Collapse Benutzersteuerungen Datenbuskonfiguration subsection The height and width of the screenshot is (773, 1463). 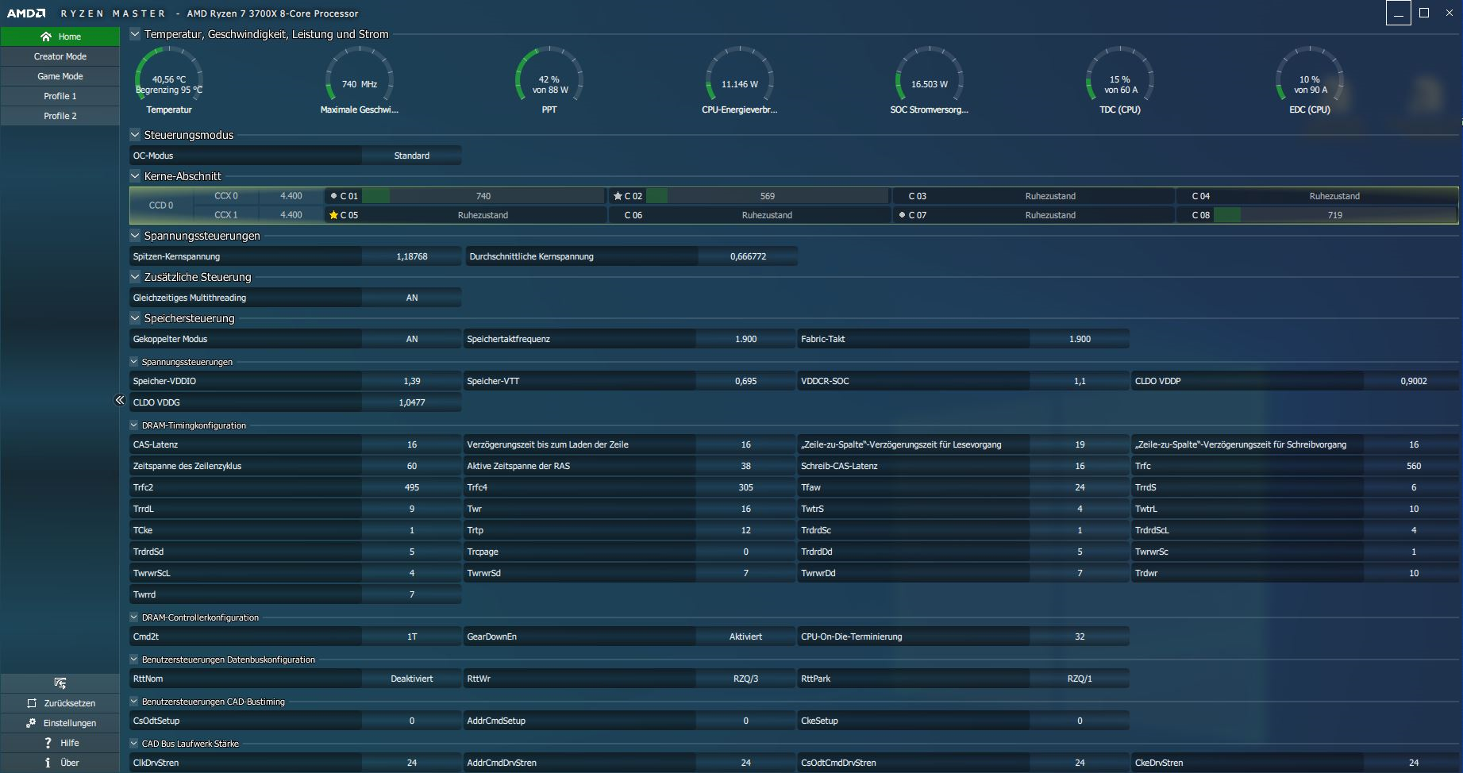134,660
